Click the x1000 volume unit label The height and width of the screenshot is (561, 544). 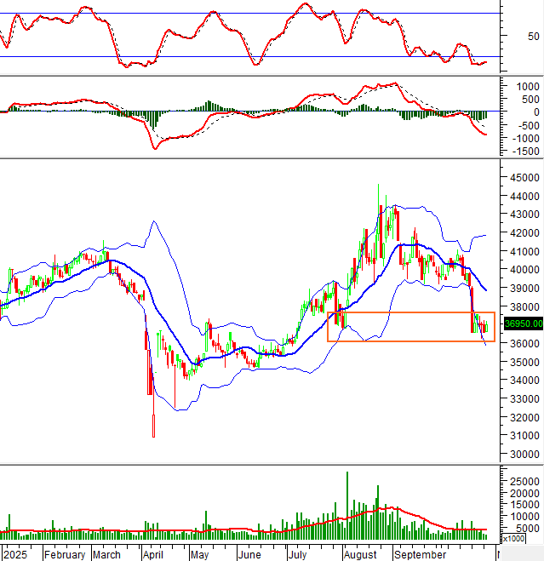pyautogui.click(x=513, y=538)
